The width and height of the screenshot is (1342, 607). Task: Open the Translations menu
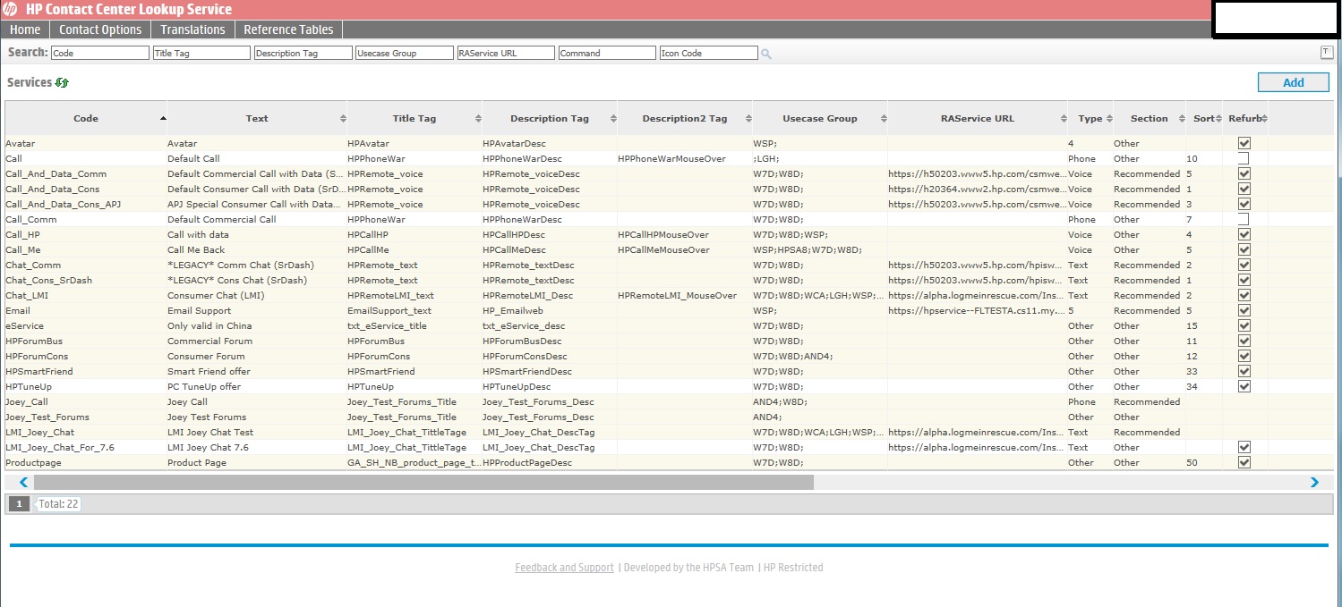pos(192,30)
